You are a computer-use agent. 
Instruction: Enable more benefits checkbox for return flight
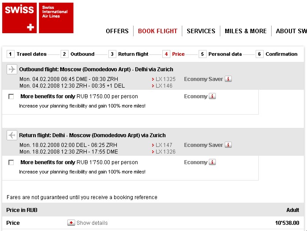click(x=11, y=162)
